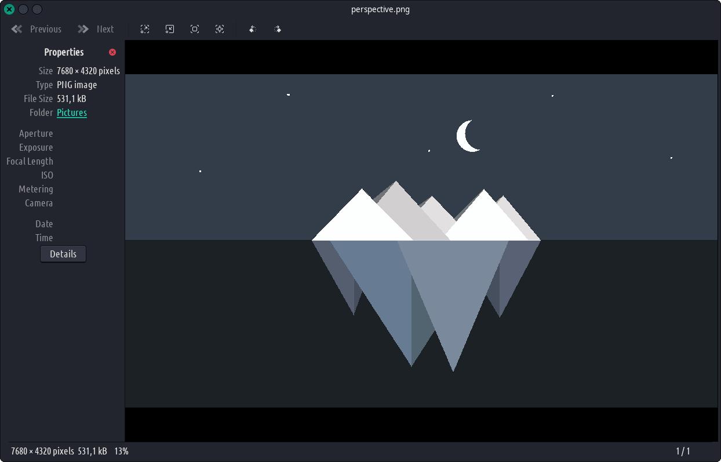Open the Pictures folder link

click(72, 112)
